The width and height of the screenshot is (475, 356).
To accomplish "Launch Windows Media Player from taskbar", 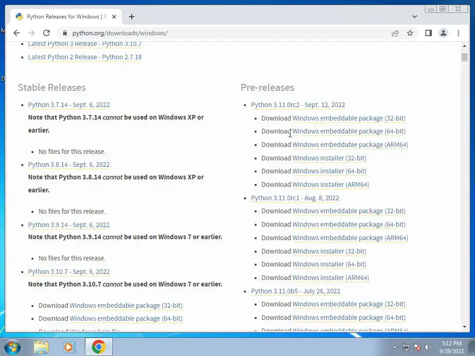I will coord(69,347).
